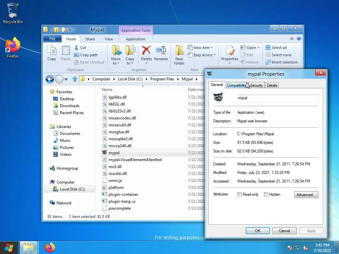Open Documents library
Screen dimensions: 339x254
pyautogui.click(x=70, y=134)
